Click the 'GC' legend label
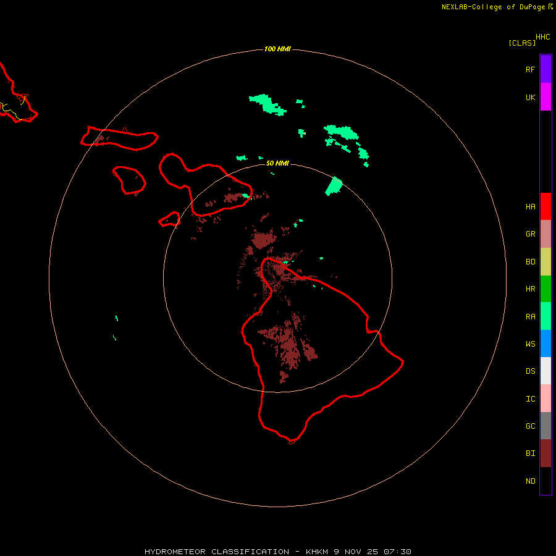Viewport: 556px width, 556px height. (x=530, y=426)
